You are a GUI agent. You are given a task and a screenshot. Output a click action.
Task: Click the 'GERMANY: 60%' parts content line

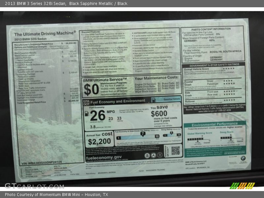pos(199,41)
